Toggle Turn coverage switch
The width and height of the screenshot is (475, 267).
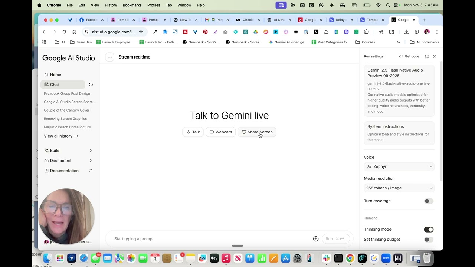[429, 201]
